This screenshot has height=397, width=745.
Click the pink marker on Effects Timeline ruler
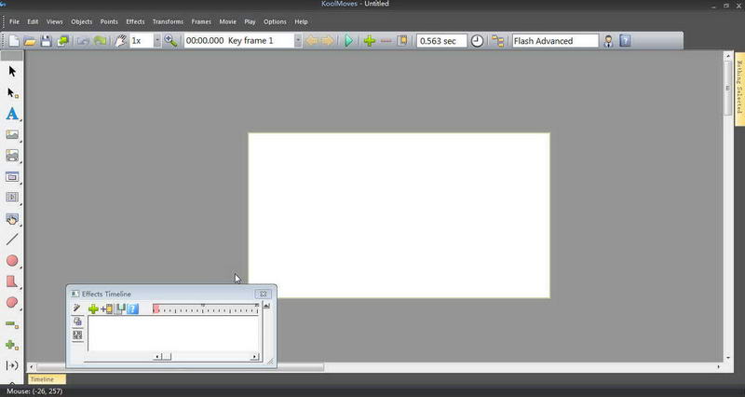(x=156, y=309)
